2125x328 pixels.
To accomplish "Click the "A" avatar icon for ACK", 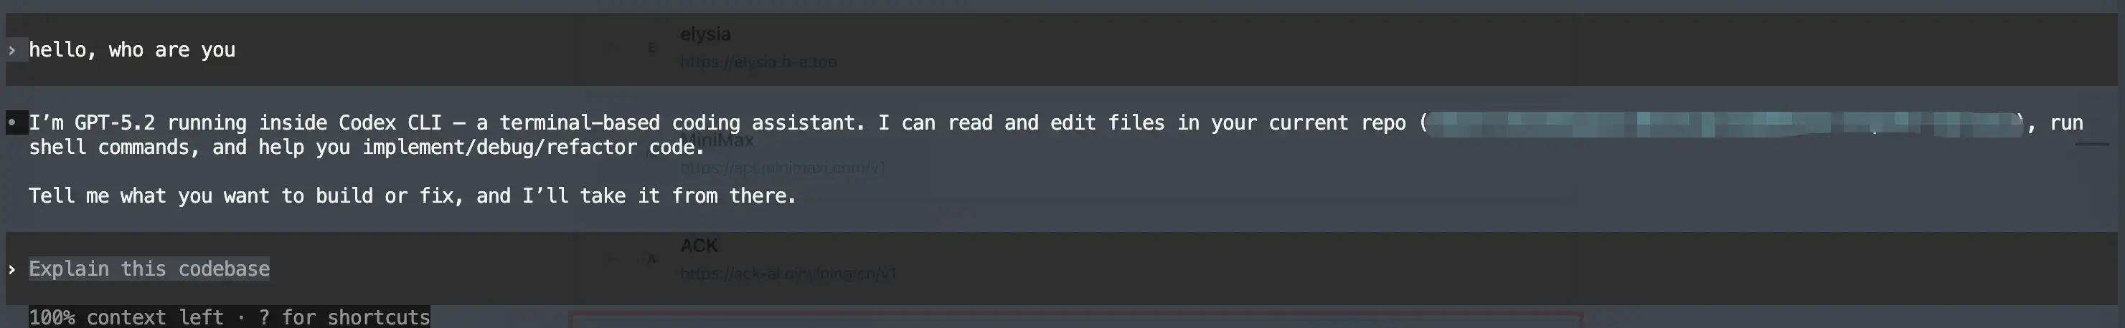I will [x=651, y=259].
